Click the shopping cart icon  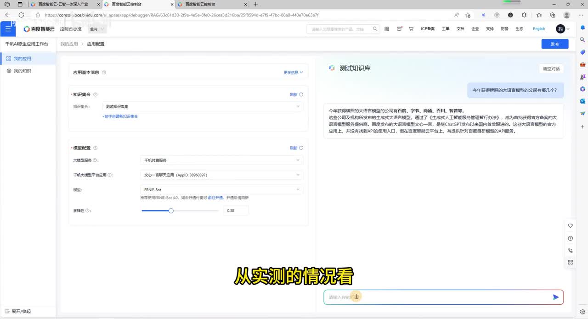[411, 29]
